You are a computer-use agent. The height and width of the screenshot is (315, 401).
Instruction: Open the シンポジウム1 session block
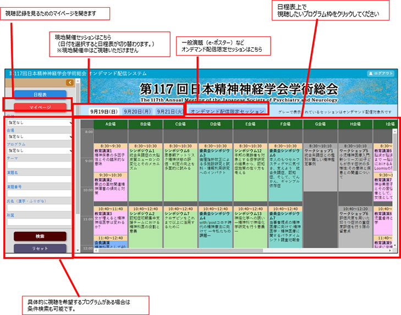[x=146, y=172]
